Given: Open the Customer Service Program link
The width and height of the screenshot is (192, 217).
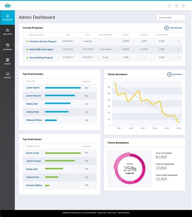Looking at the screenshot, I should [43, 41].
